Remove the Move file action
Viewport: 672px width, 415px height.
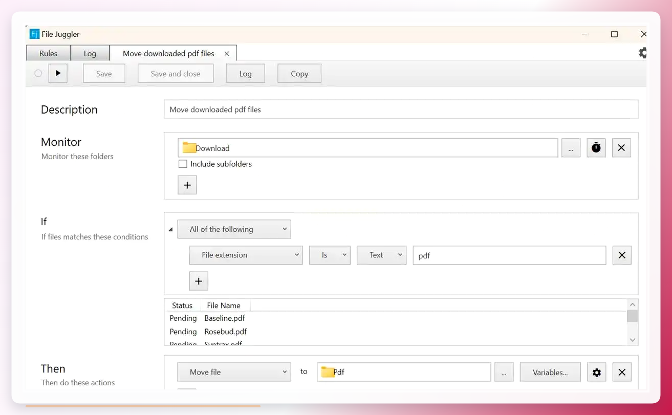pos(622,373)
